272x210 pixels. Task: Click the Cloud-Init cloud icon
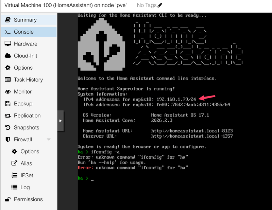pyautogui.click(x=7, y=56)
